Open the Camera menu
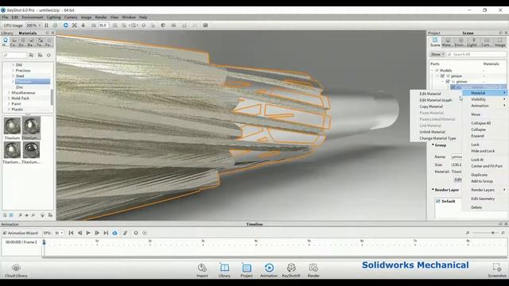This screenshot has width=509, height=286. coord(71,17)
